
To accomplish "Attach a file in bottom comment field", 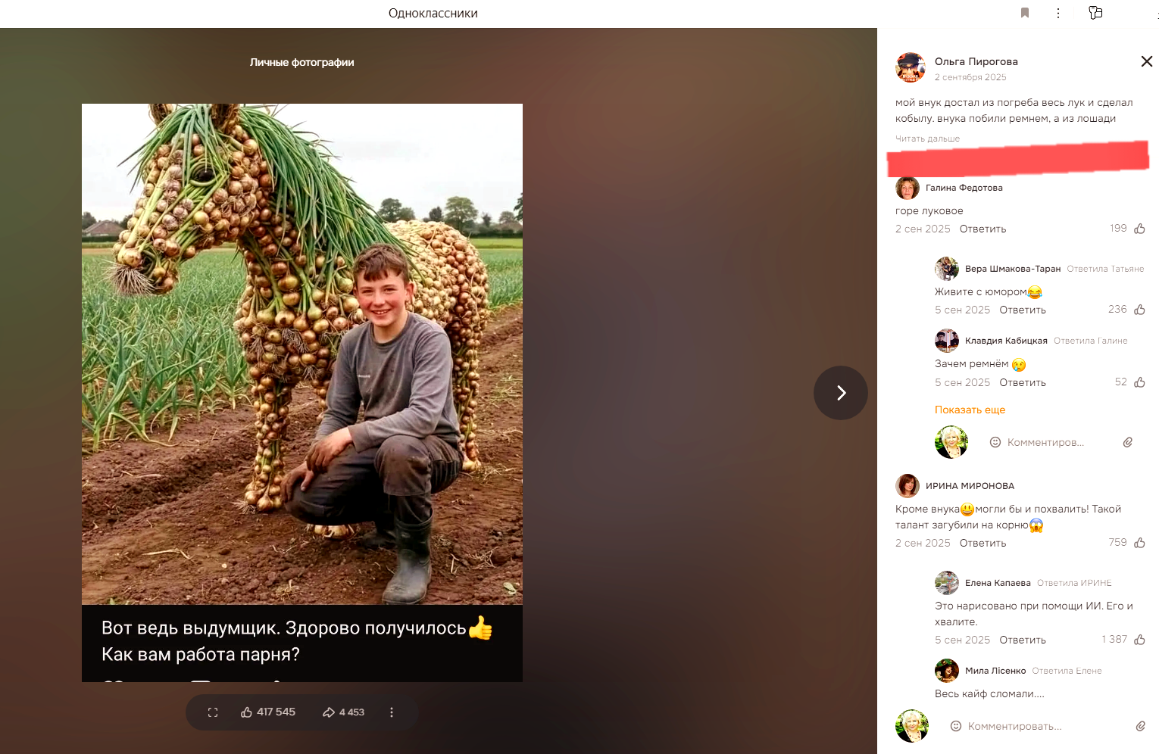I will [1140, 726].
